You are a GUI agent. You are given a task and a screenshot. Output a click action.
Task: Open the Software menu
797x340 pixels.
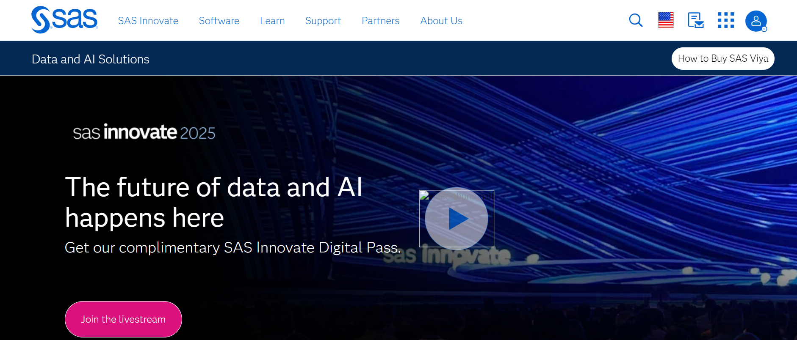tap(219, 21)
